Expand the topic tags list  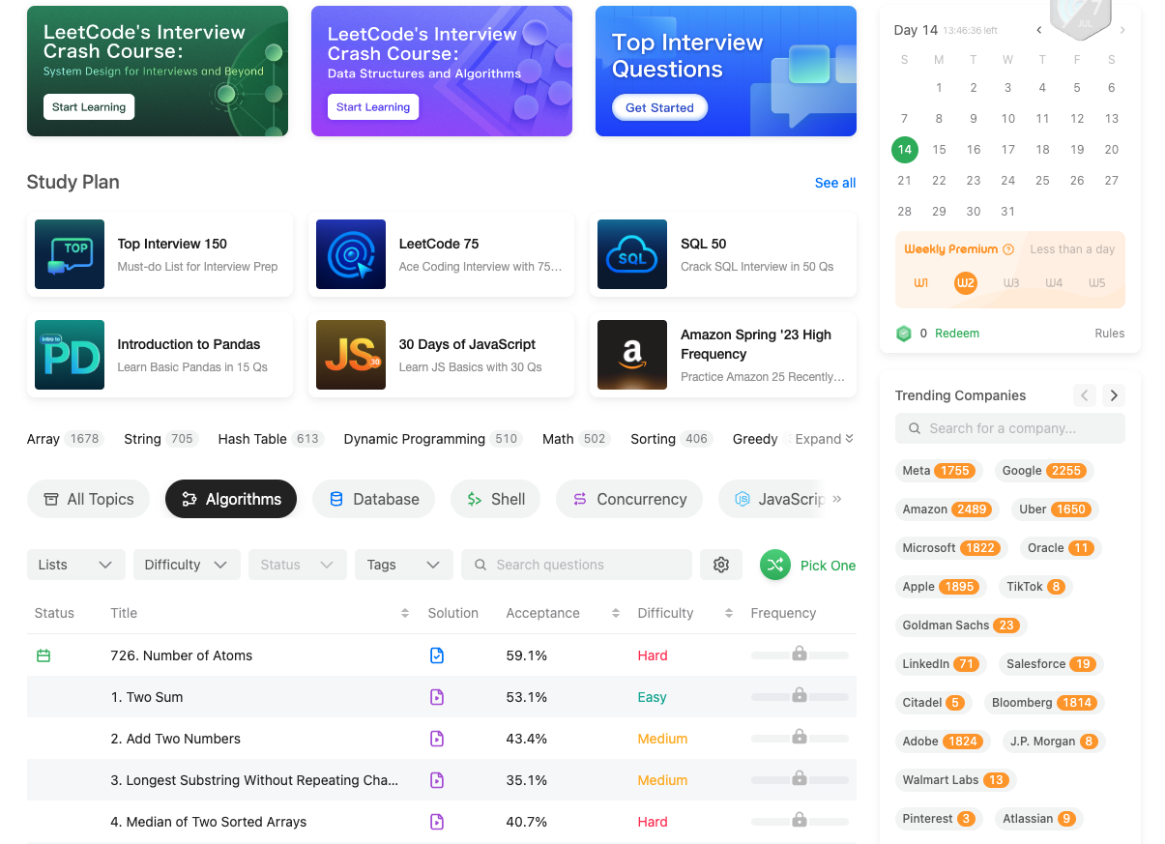(x=825, y=439)
